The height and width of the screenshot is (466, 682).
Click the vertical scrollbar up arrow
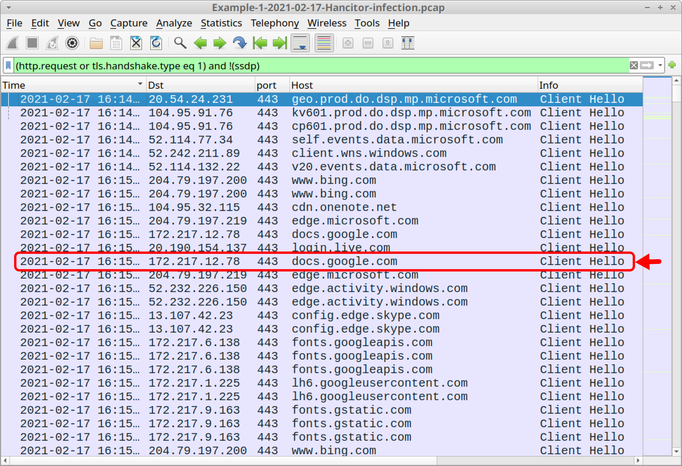(x=676, y=81)
